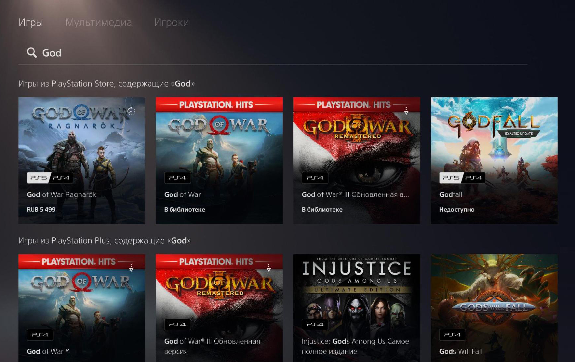575x362 pixels.
Task: Click PlayStation Hits banner on Store God of War
Action: (219, 105)
